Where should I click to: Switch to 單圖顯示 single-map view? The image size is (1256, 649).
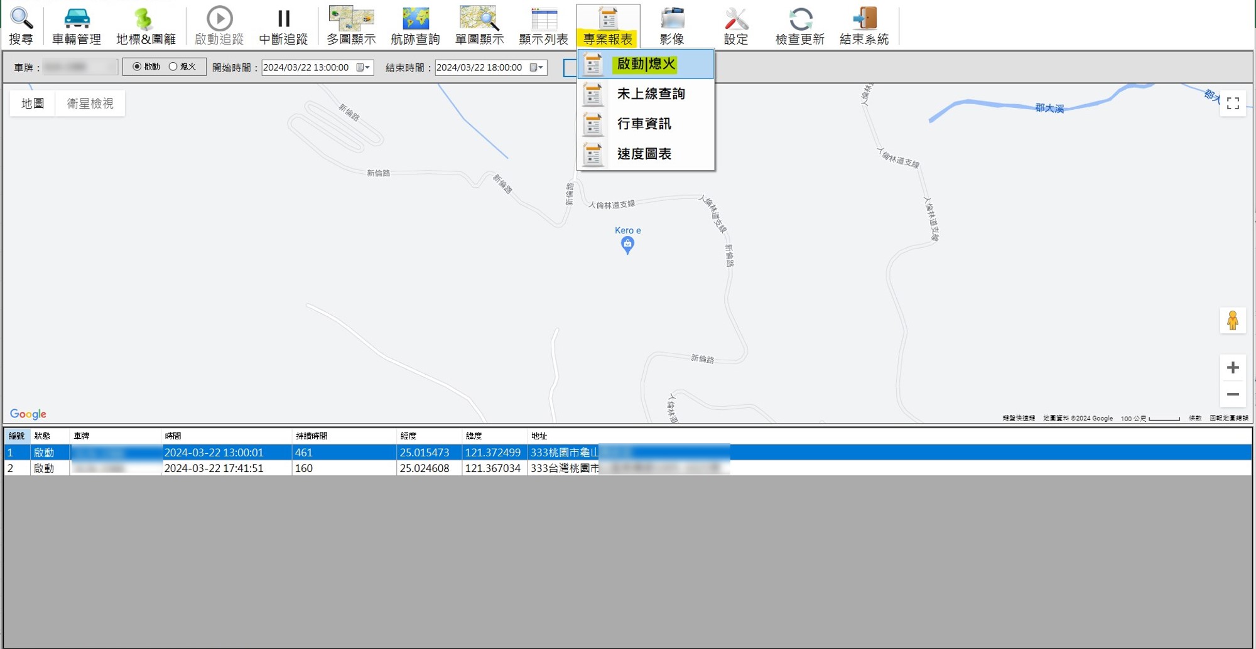tap(479, 26)
